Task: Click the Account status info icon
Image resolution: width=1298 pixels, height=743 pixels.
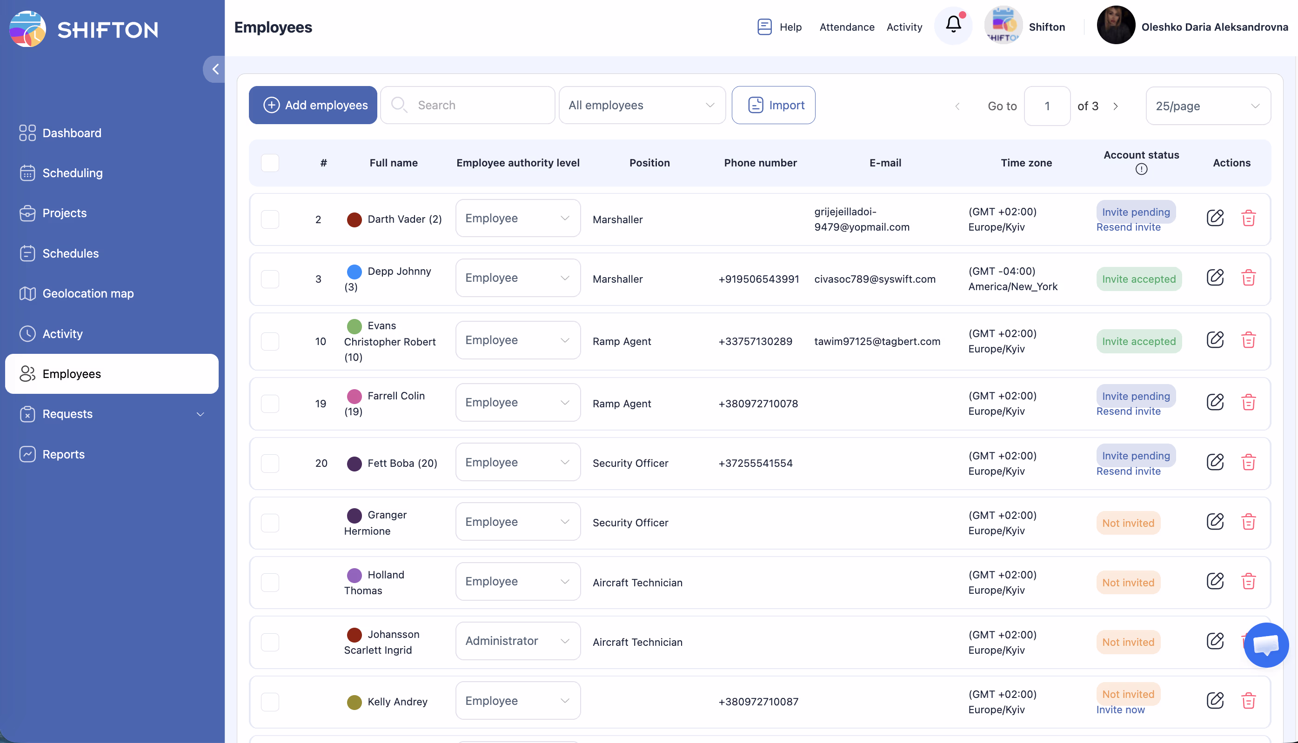Action: (1141, 169)
